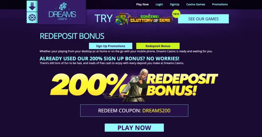Click the TRY text on the banner
262x137 pixels.
pos(103,18)
